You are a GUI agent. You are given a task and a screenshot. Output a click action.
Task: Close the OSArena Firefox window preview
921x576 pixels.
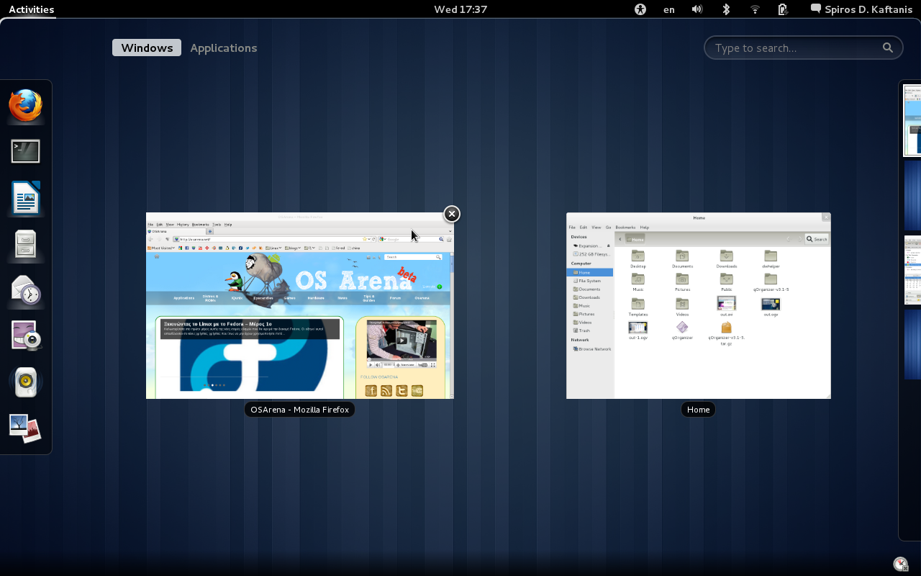coord(451,214)
